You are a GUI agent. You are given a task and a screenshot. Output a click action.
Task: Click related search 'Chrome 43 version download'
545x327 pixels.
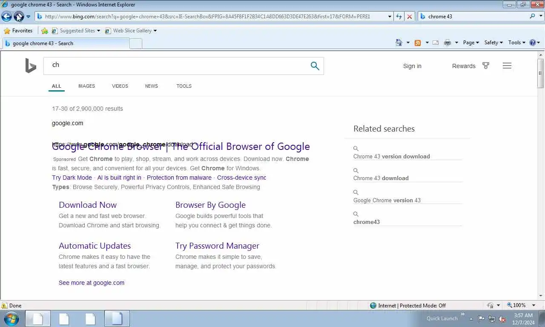tap(392, 156)
